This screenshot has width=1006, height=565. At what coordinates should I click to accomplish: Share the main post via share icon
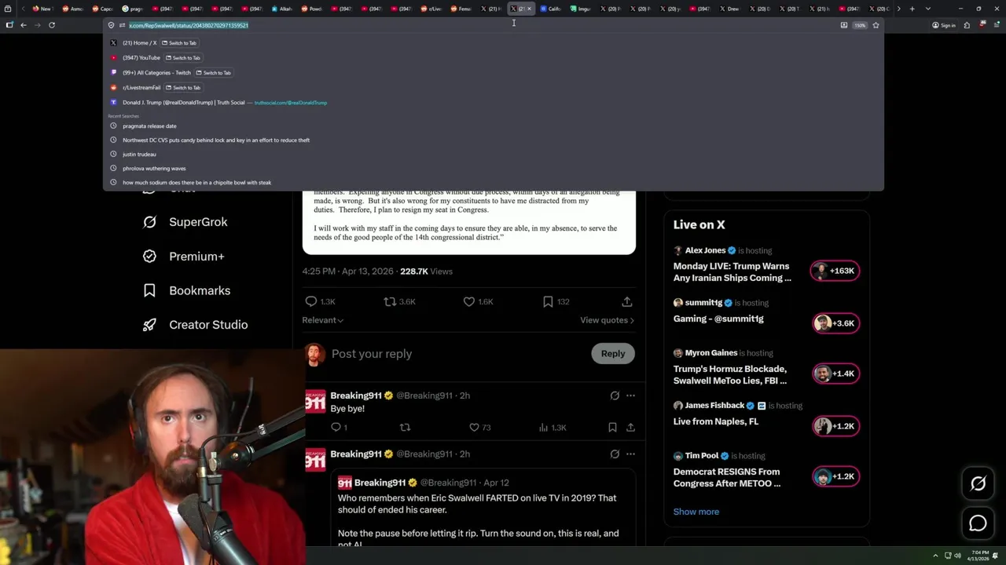(x=626, y=301)
